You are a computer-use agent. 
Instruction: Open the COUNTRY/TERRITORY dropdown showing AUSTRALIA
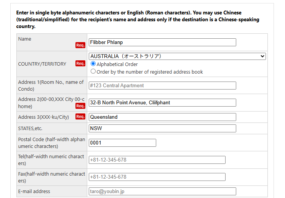[177, 56]
